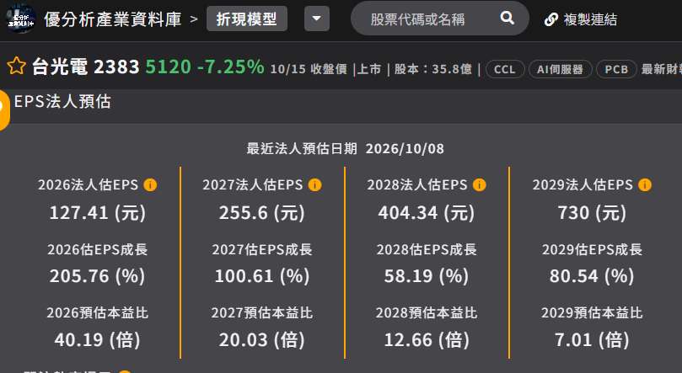Click the 12.66 (倍) P/E value
This screenshot has height=373, width=682.
point(427,339)
